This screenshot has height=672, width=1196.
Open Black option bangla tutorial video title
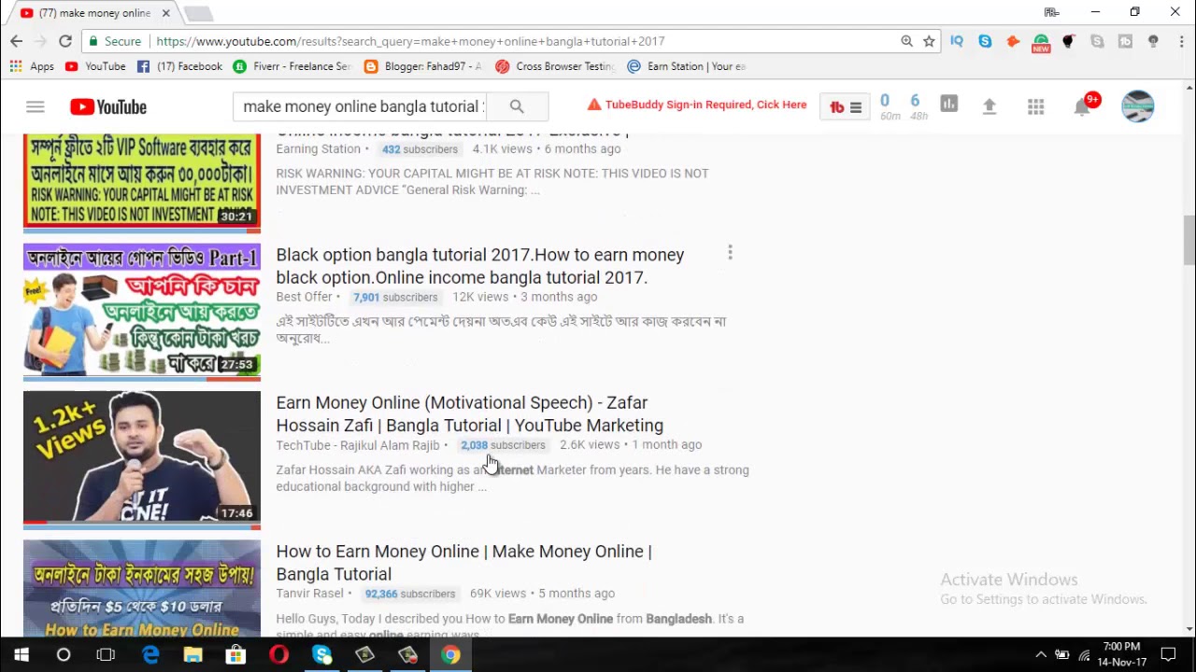480,266
